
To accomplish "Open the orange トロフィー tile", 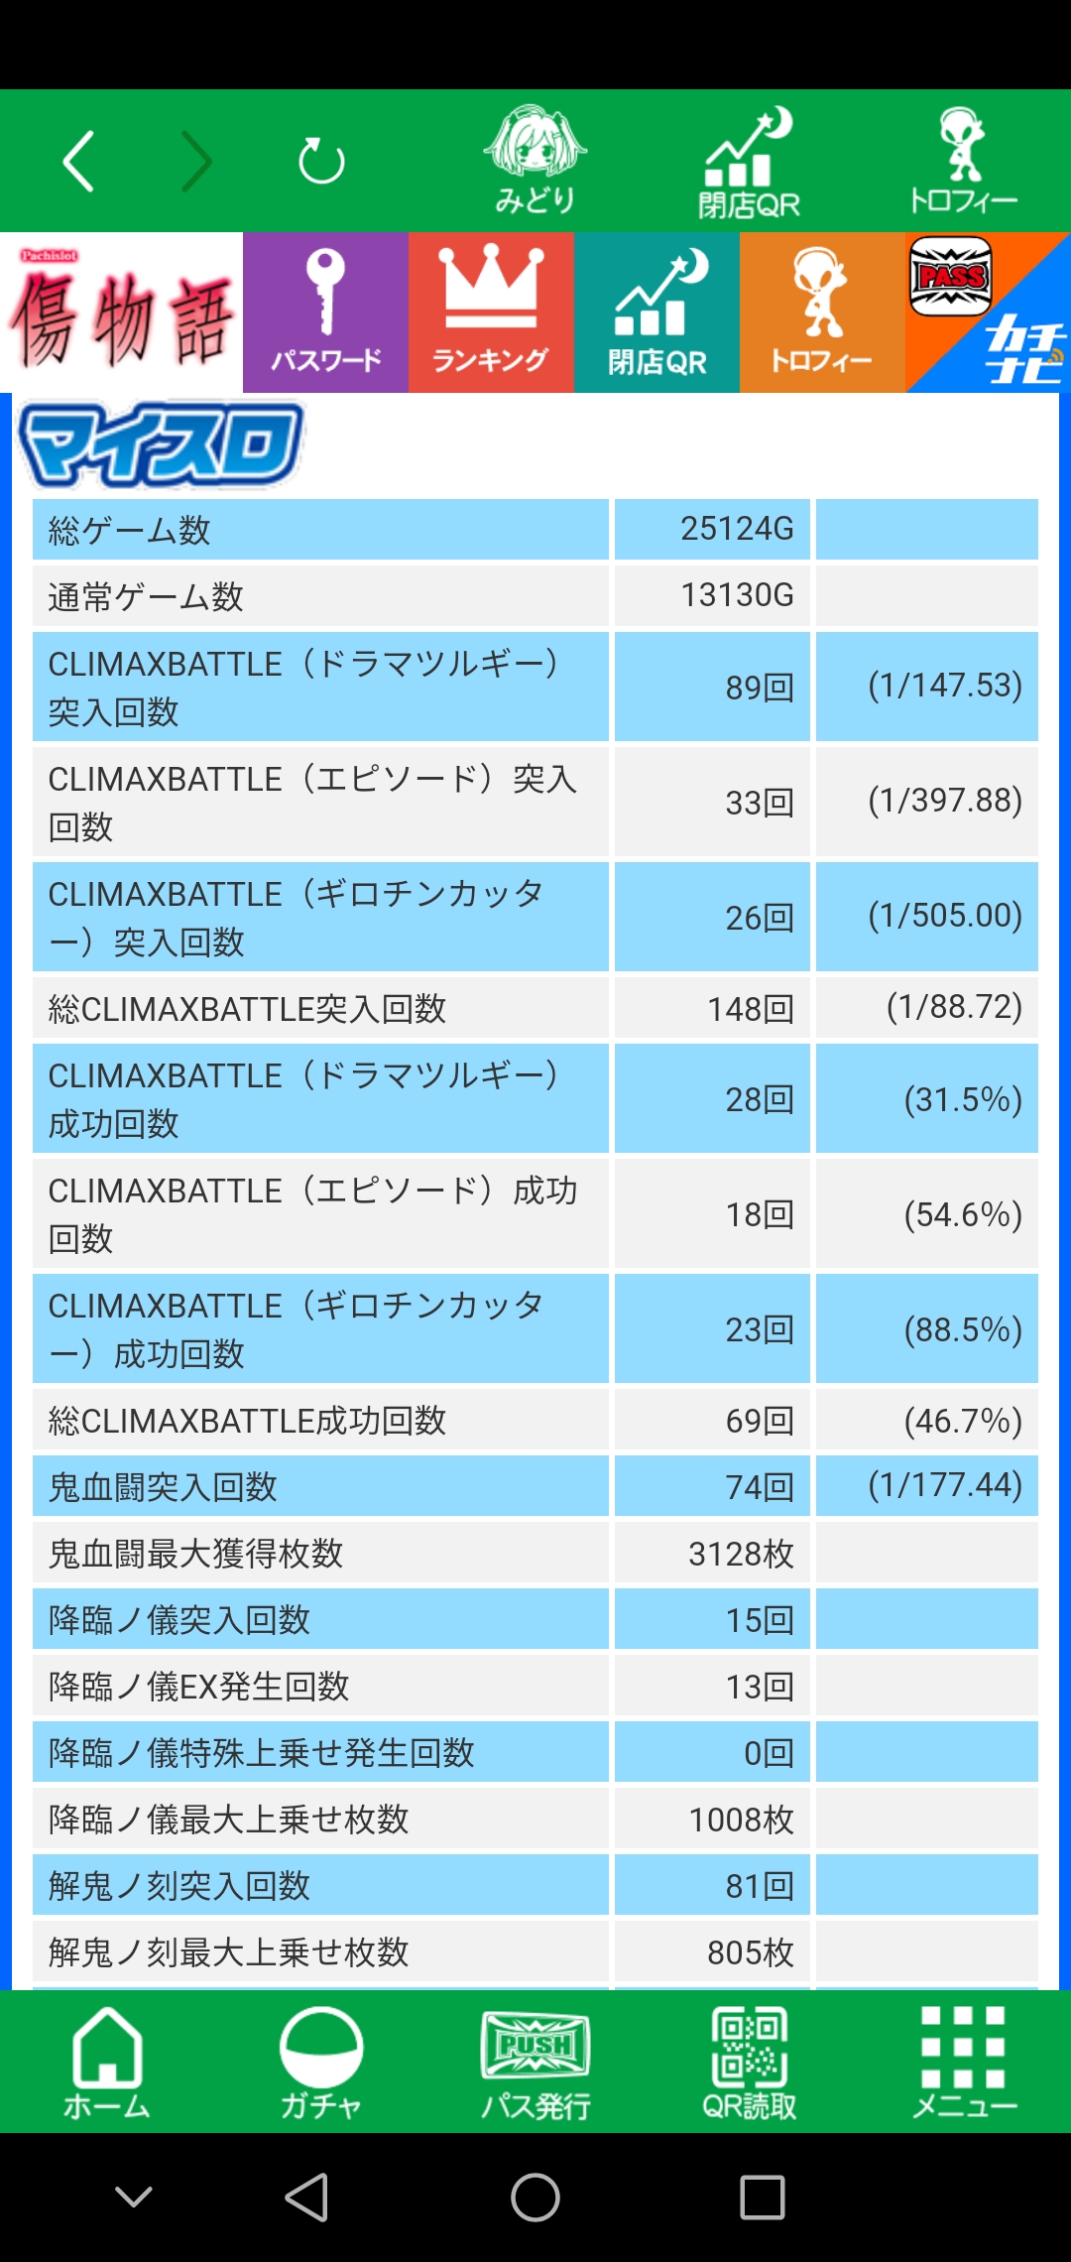I will pyautogui.click(x=822, y=313).
